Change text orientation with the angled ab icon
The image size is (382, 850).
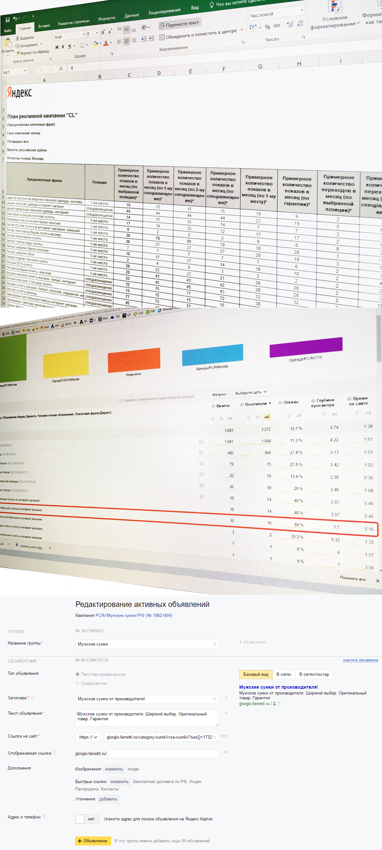pos(144,27)
